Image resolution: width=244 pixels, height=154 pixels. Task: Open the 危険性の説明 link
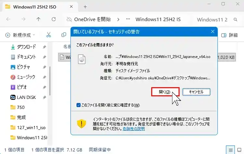[x=133, y=129]
